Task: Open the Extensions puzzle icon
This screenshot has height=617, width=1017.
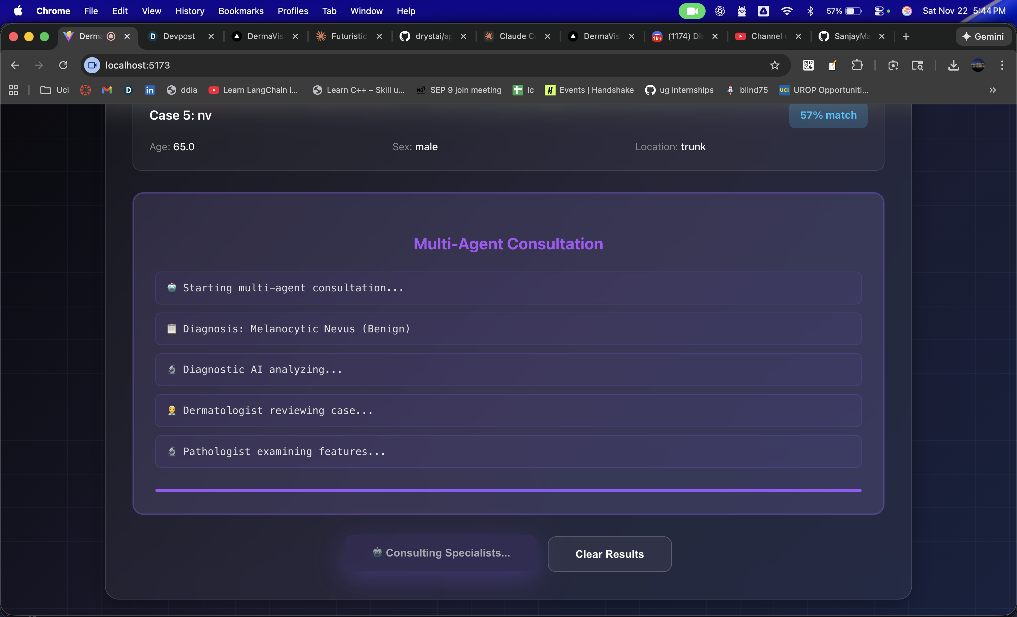Action: coord(857,65)
